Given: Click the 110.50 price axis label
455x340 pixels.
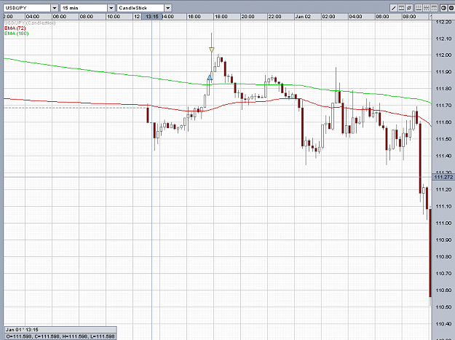Looking at the screenshot, I should click(x=444, y=307).
